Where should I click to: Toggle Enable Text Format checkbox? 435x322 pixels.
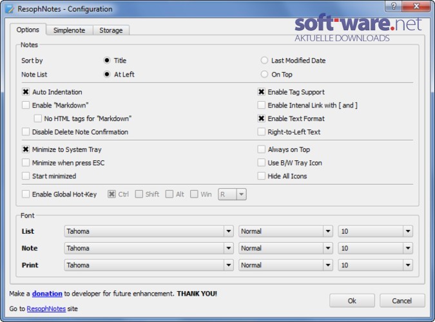262,118
